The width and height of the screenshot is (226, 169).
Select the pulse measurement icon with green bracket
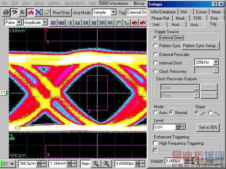70,23
